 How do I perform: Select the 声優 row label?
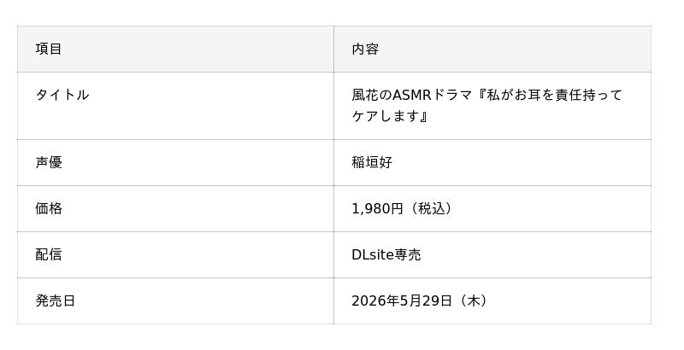(x=49, y=162)
